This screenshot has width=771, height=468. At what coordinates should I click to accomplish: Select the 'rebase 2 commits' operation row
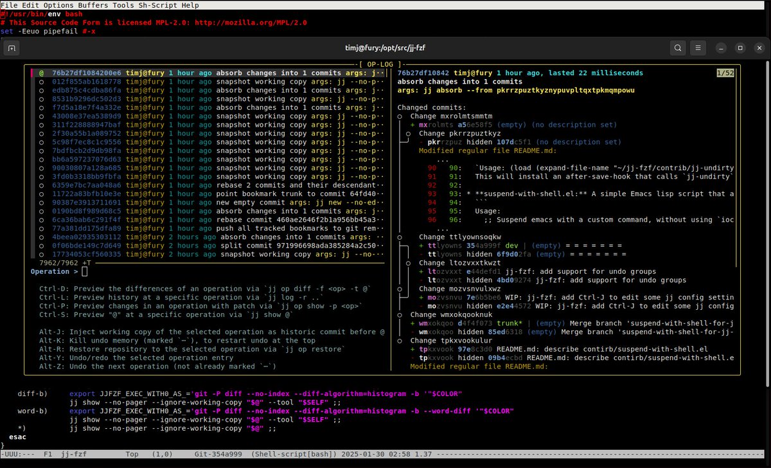coord(208,185)
